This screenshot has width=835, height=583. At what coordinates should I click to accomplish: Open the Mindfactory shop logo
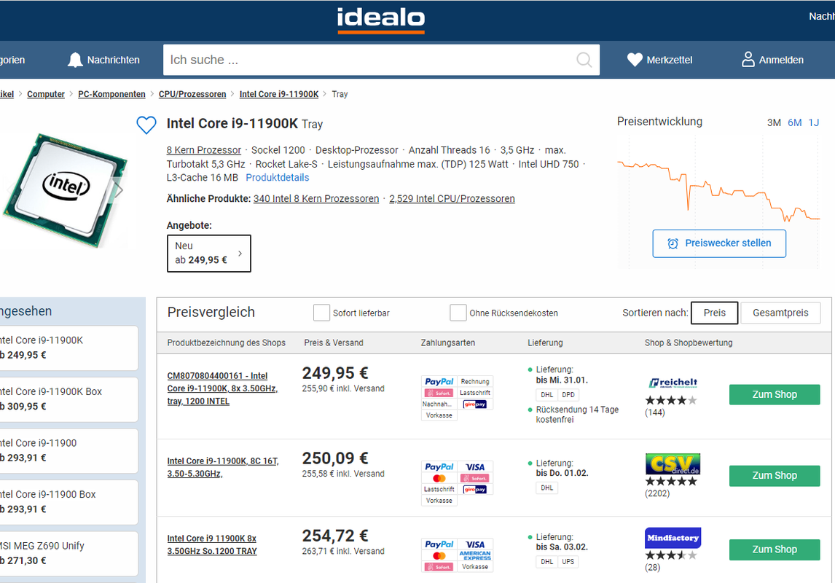click(x=673, y=538)
